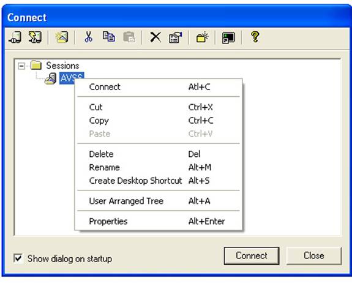Click the Create Desktop Shortcut toolbar icon

point(228,37)
